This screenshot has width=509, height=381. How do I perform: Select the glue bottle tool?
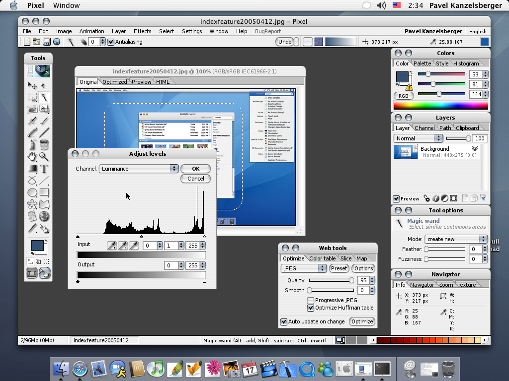(x=32, y=144)
